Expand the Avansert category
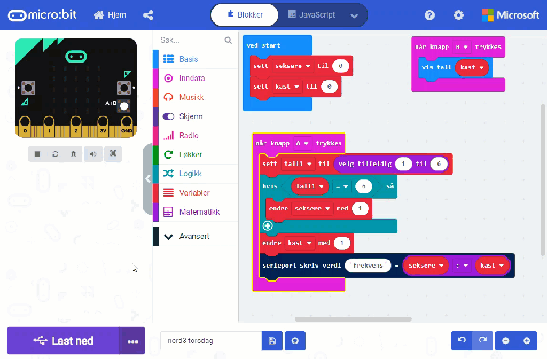Screen dimensions: 547x359 tap(194, 236)
